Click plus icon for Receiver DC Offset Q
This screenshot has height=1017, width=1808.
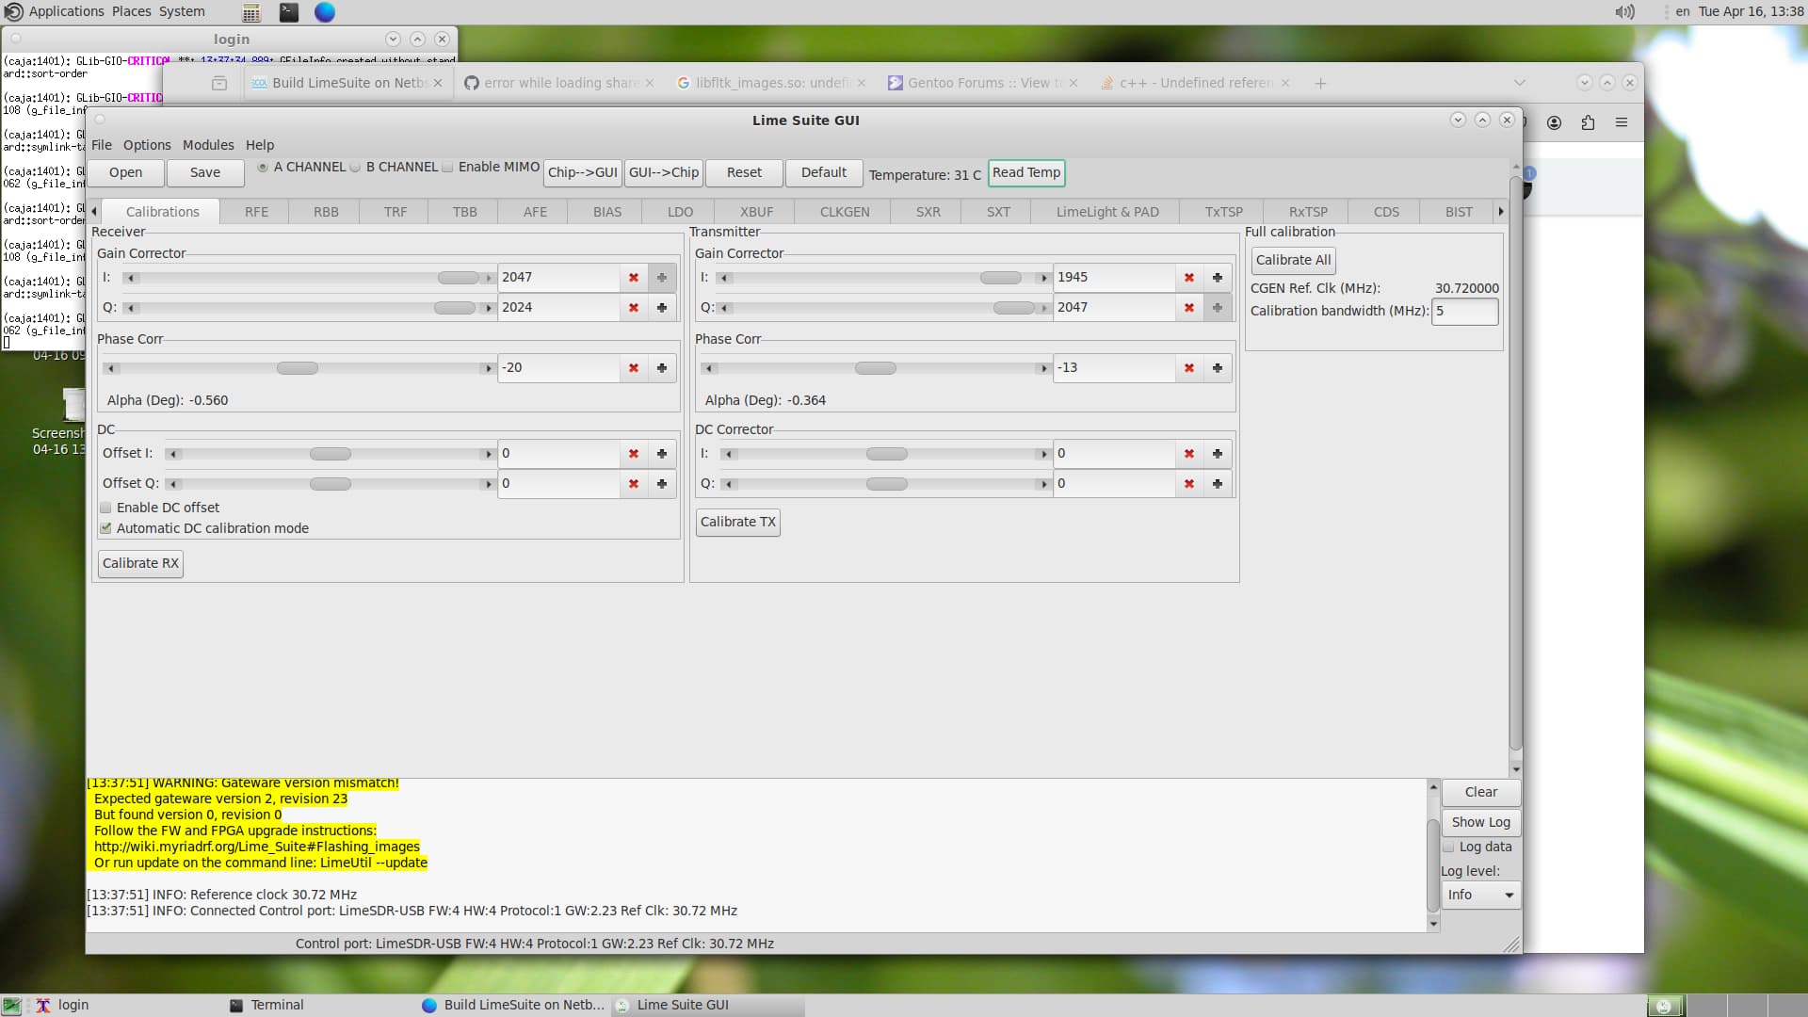point(662,484)
